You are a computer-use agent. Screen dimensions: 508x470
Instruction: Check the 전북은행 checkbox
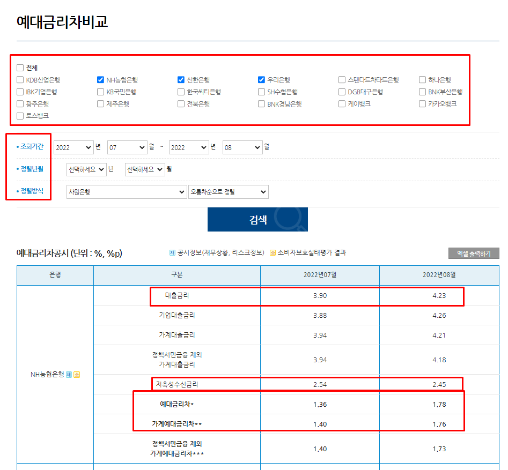coord(181,103)
